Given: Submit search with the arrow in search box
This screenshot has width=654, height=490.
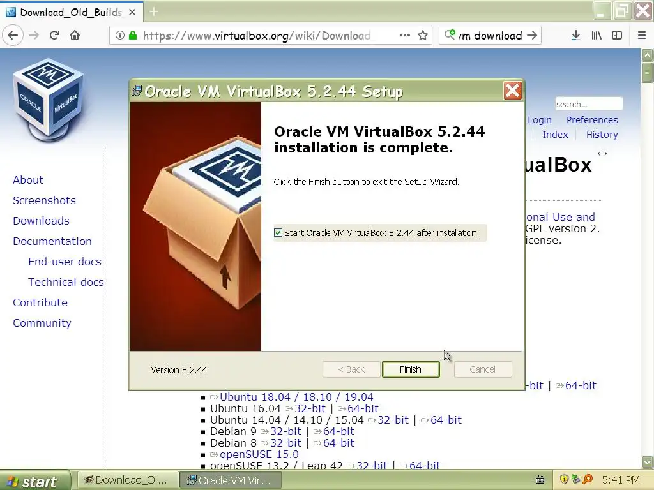Looking at the screenshot, I should [x=532, y=36].
